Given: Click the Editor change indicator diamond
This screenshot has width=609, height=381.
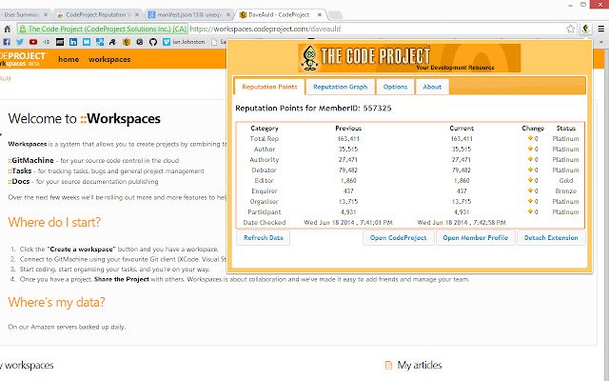Looking at the screenshot, I should coord(530,180).
